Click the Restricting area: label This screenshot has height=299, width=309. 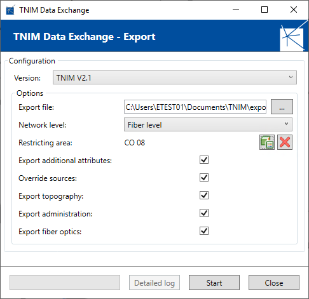point(45,143)
